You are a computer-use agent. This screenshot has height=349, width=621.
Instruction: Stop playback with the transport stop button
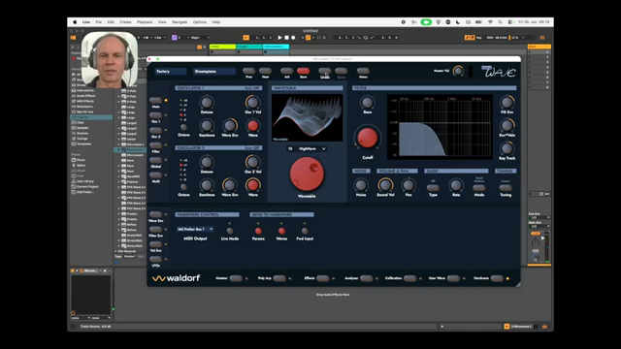[x=286, y=38]
